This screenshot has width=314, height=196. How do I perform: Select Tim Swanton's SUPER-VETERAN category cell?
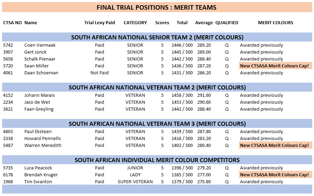pyautogui.click(x=135, y=182)
